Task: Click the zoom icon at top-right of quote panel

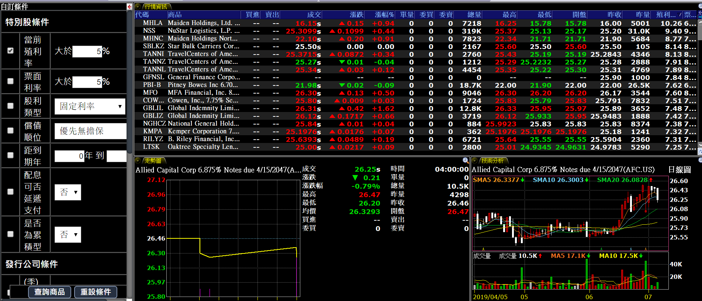Action: coord(700,6)
